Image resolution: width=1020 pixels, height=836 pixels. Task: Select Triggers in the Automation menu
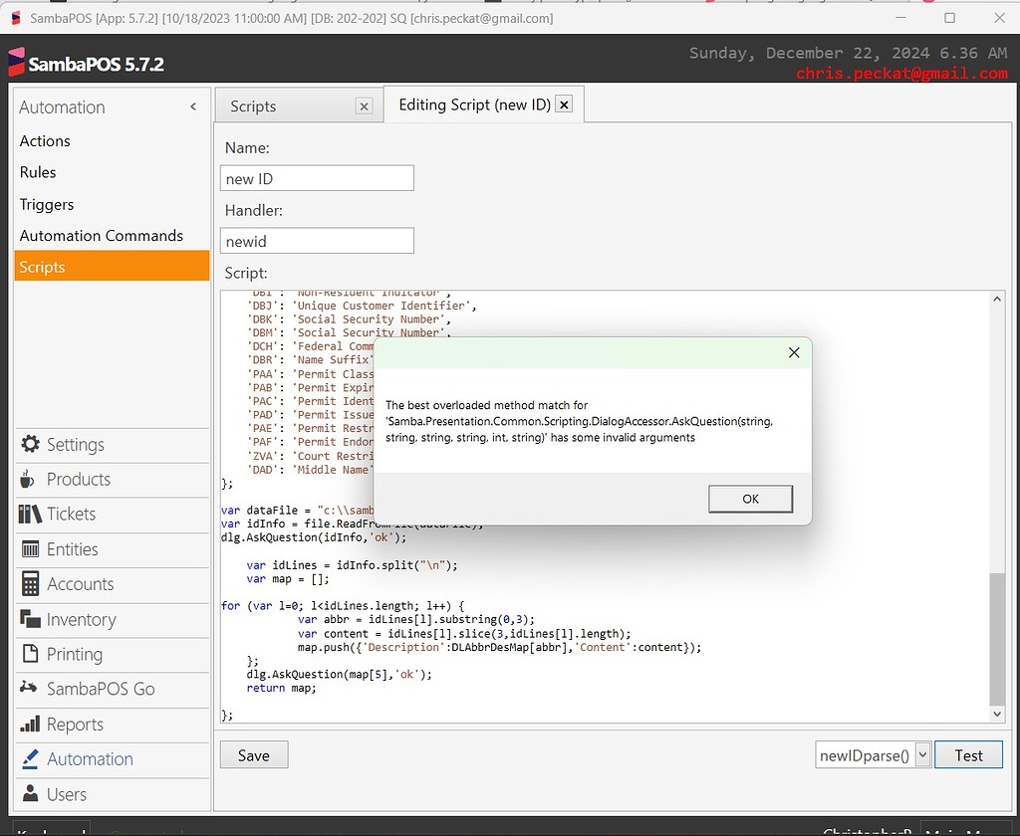(46, 204)
